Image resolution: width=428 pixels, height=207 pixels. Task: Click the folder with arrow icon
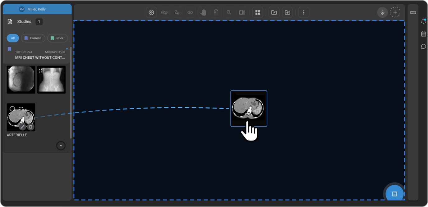(x=288, y=12)
